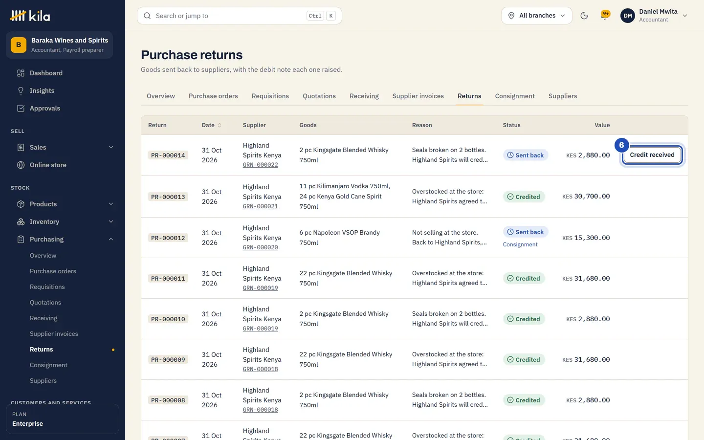Click the Products box icon
This screenshot has width=704, height=440.
(x=21, y=204)
